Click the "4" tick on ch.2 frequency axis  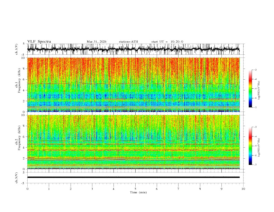coord(24,148)
